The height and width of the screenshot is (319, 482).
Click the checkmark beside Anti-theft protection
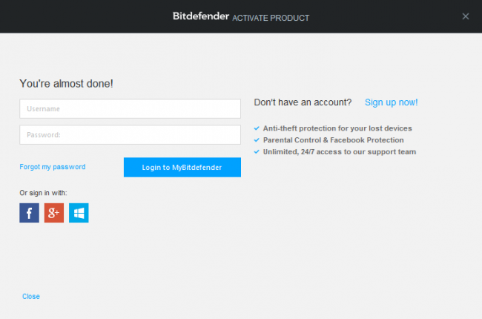point(257,128)
